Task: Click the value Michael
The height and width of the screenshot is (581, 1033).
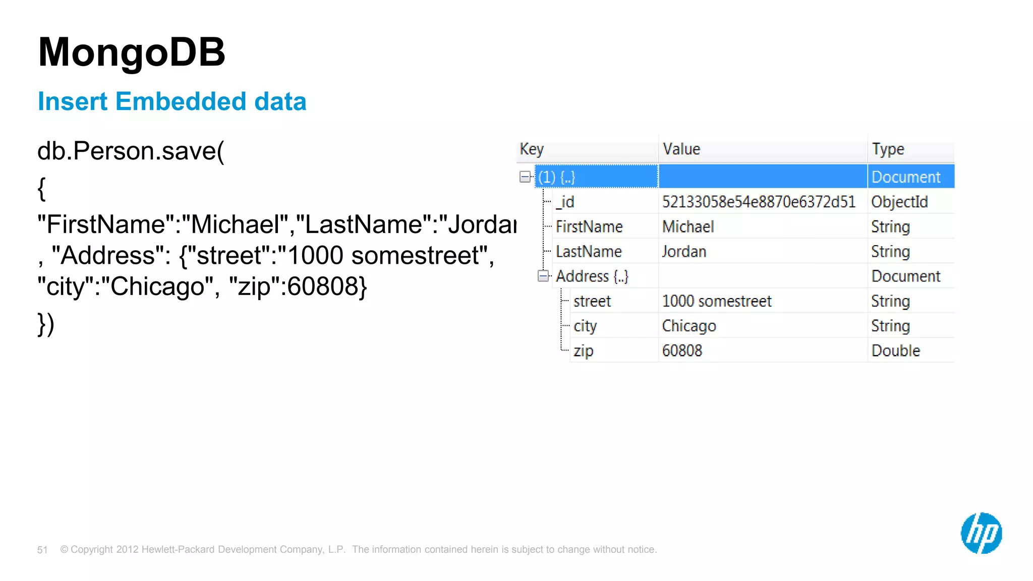Action: point(688,226)
